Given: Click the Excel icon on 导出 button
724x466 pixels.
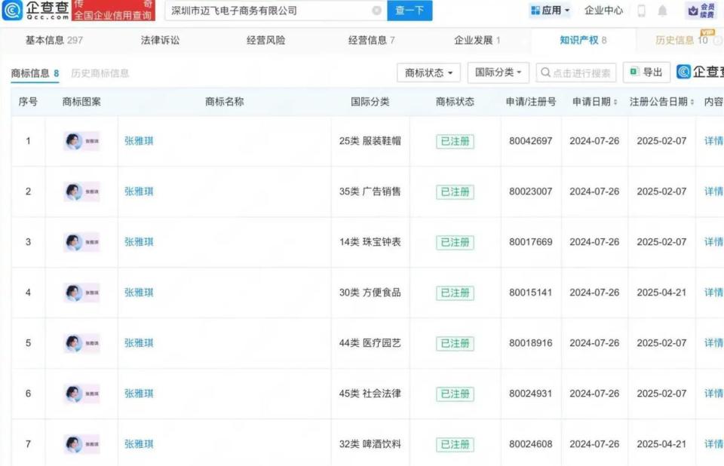Looking at the screenshot, I should click(x=634, y=72).
